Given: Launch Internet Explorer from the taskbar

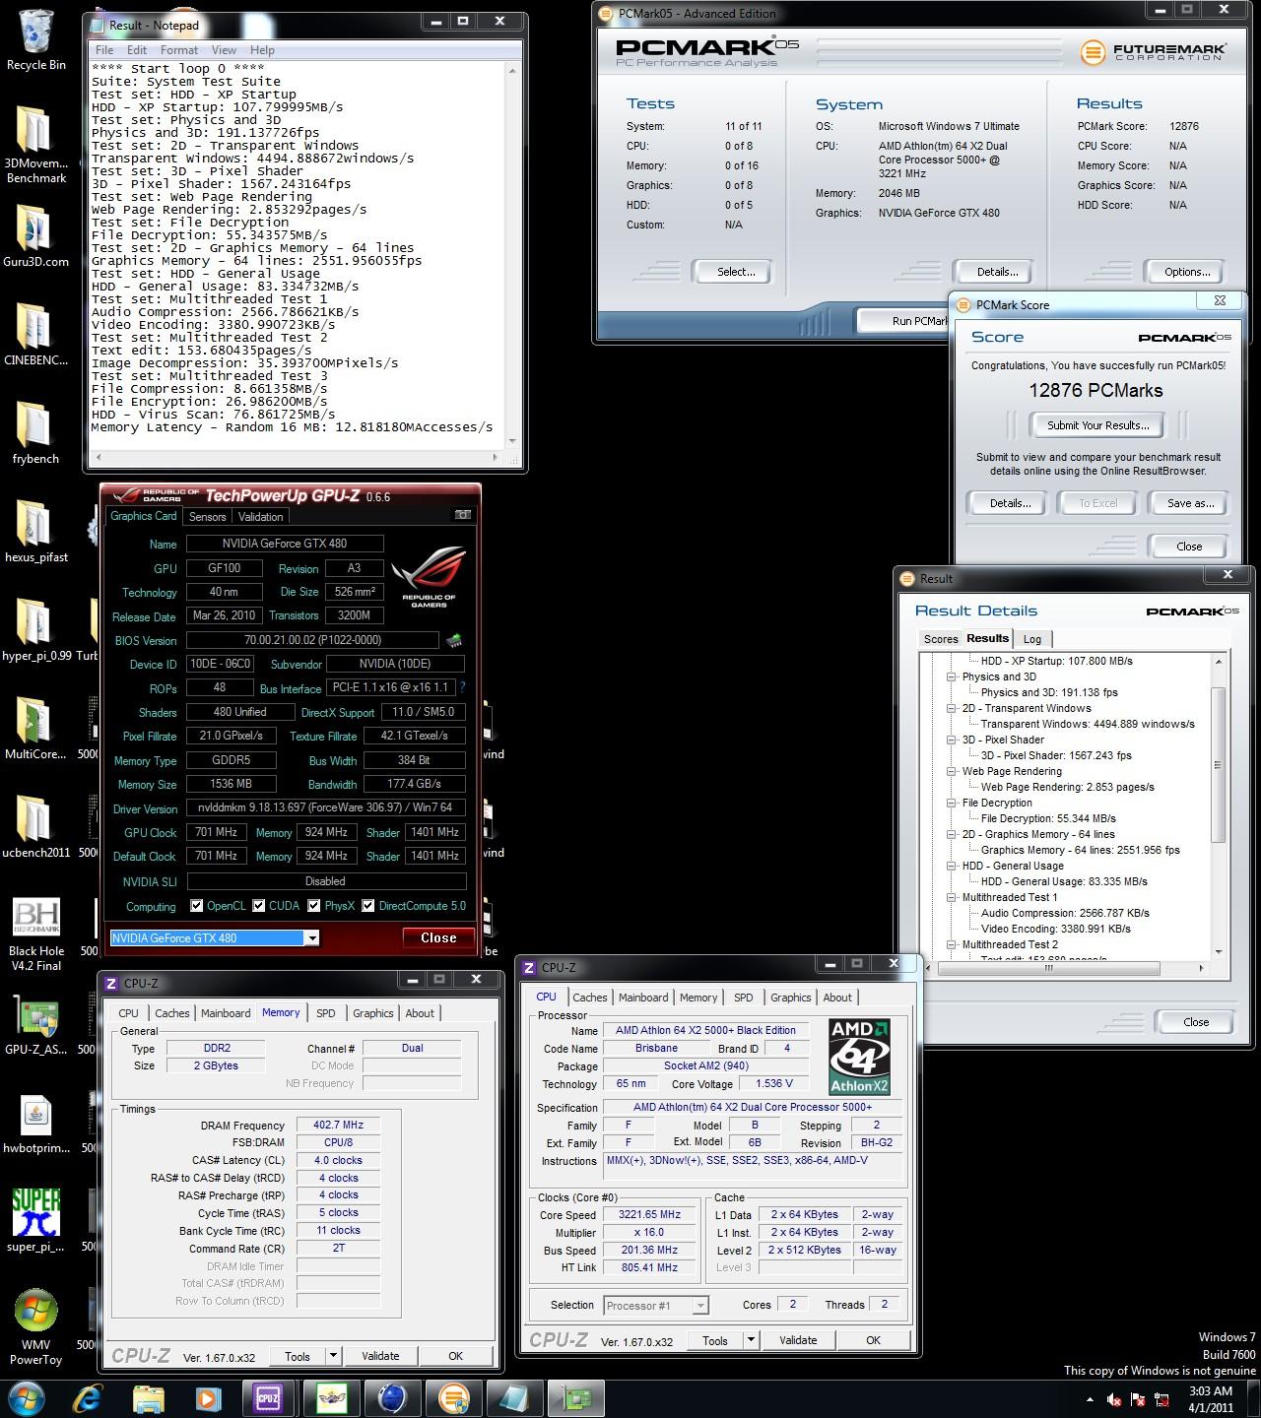Looking at the screenshot, I should pyautogui.click(x=88, y=1398).
